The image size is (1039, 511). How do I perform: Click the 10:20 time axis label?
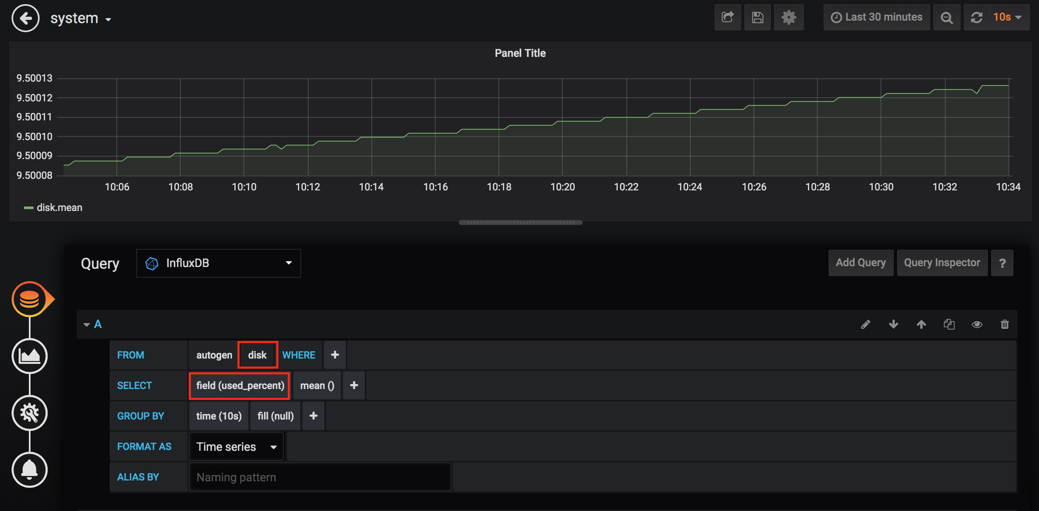coord(562,187)
